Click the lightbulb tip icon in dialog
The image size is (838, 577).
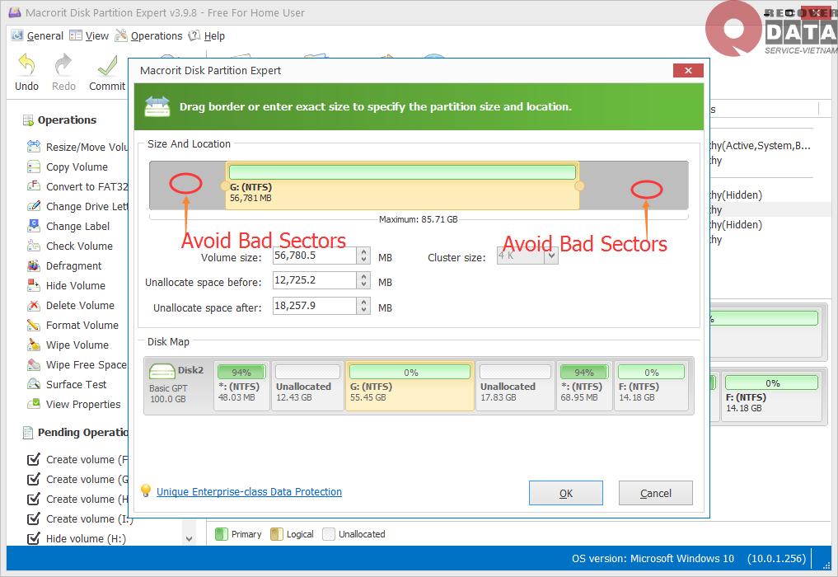[x=145, y=490]
